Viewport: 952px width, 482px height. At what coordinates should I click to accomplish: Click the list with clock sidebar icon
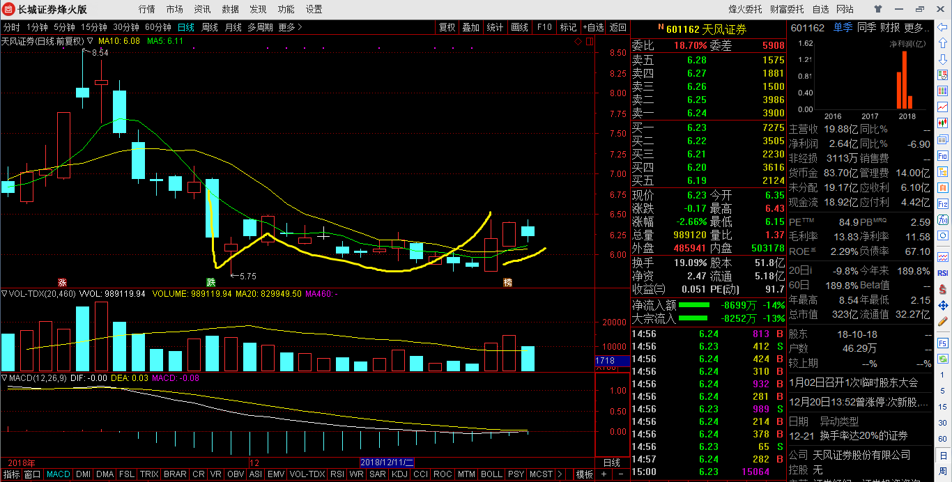(943, 75)
